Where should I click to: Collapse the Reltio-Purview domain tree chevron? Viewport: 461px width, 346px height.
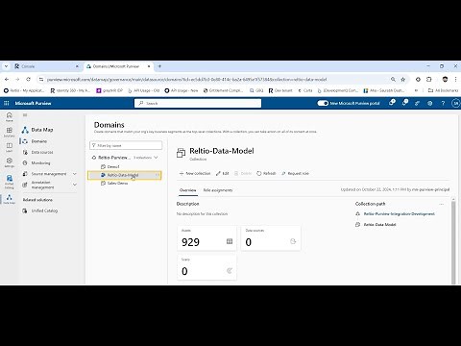(156, 158)
